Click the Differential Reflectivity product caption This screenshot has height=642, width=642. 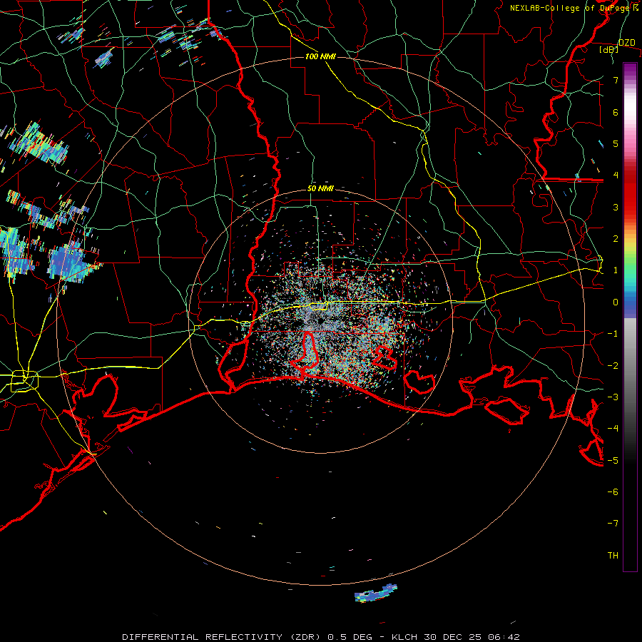(x=320, y=637)
